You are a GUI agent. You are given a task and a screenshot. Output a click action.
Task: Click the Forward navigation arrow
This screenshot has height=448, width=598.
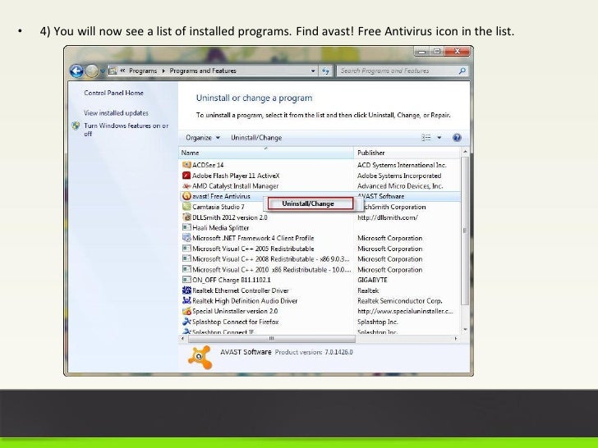pos(91,71)
